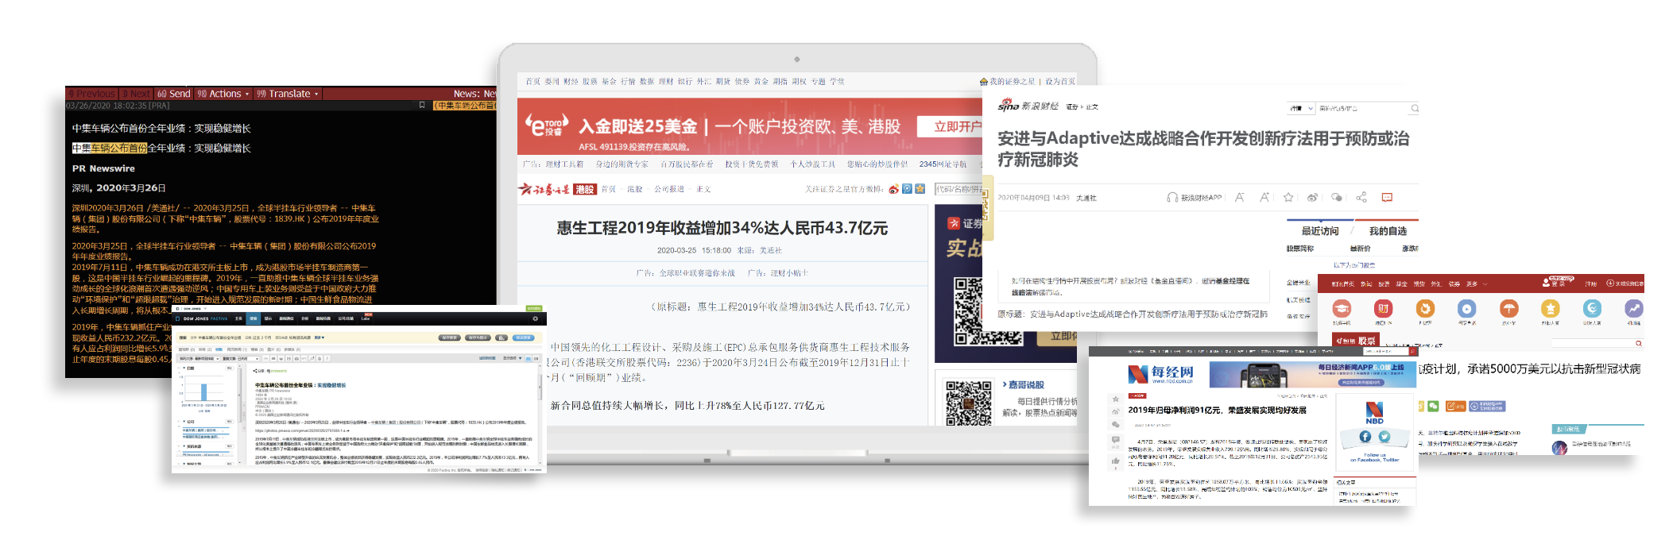Viewport: 1669px width, 540px height.
Task: Click the purple chart icon on 和讯
Action: click(x=1633, y=308)
